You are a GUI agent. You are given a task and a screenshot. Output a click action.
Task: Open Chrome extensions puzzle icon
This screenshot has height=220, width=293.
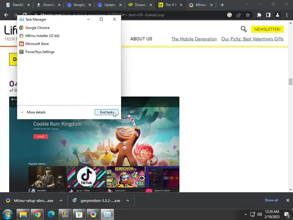(259, 15)
